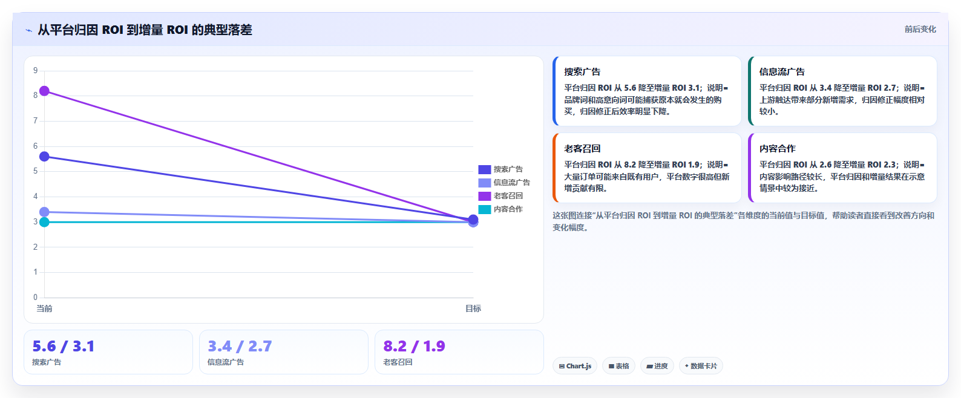Click the 5.6 / 3.1 stat value
This screenshot has width=961, height=398.
(x=64, y=346)
